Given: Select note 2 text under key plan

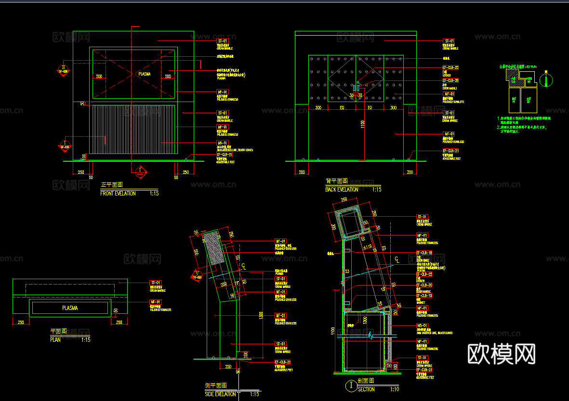Looking at the screenshot, I should (x=521, y=129).
